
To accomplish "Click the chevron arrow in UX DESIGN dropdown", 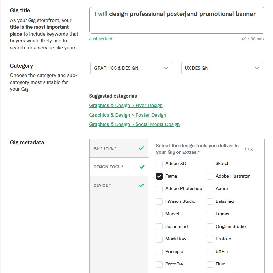I will [x=257, y=68].
